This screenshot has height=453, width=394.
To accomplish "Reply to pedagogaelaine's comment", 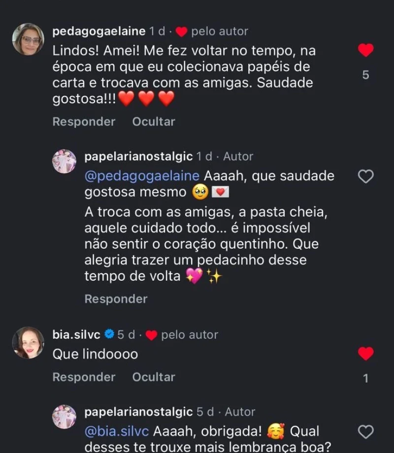I will [84, 122].
